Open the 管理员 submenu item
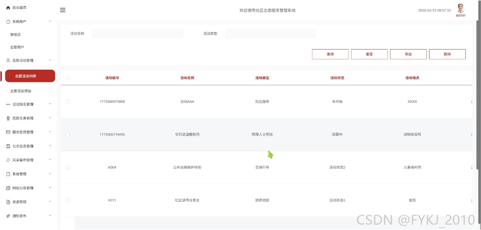The image size is (481, 230). tap(15, 35)
